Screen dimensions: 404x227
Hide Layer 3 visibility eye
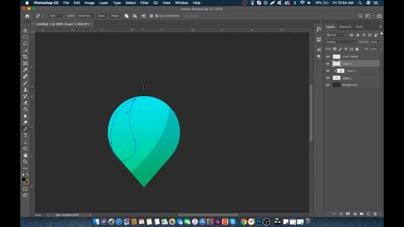[x=328, y=64]
